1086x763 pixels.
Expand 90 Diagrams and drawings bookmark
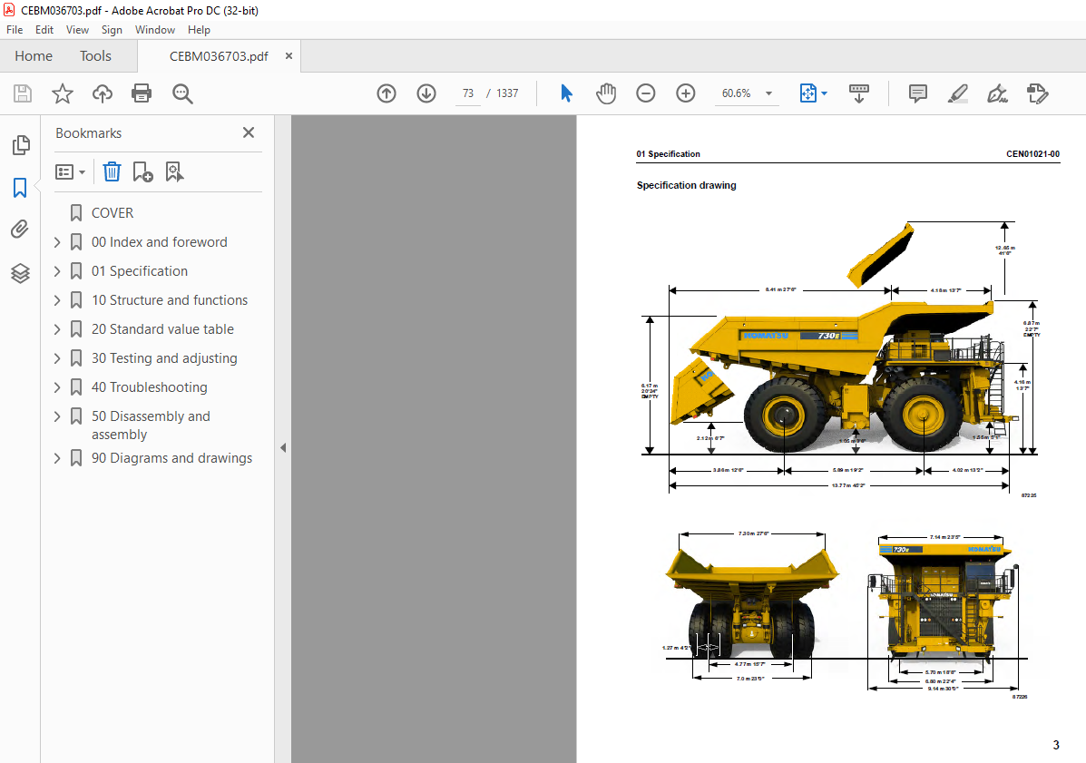(x=57, y=458)
